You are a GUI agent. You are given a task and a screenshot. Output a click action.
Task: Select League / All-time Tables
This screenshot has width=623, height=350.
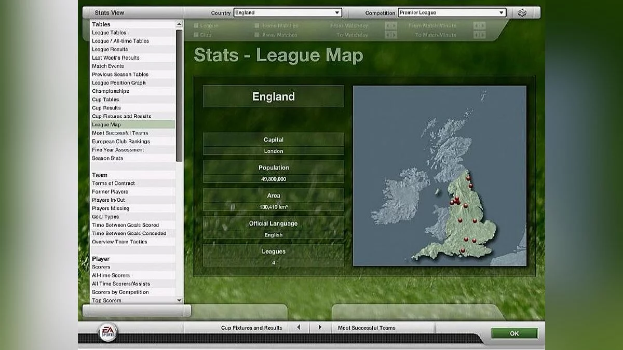pyautogui.click(x=132, y=41)
